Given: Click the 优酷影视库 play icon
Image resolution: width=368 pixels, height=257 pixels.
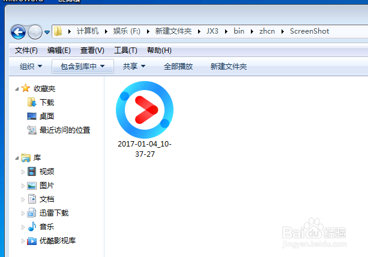Looking at the screenshot, I should click(x=32, y=241).
